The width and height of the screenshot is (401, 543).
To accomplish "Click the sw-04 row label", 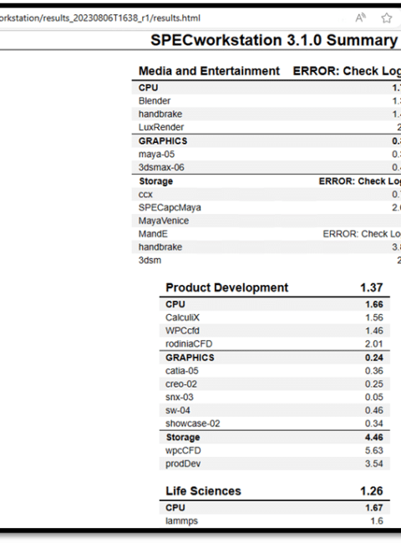I will coord(178,410).
